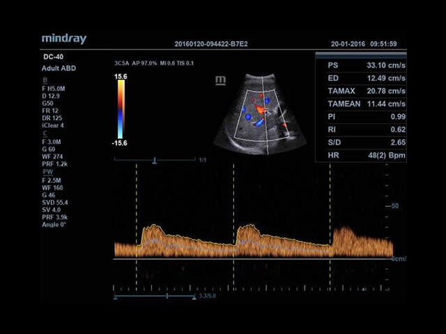446x334 pixels.
Task: Click the first peak of Doppler waveform
Action: click(x=151, y=227)
